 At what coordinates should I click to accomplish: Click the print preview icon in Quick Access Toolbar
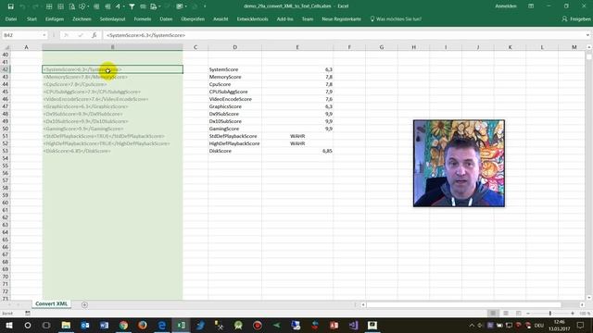point(72,6)
